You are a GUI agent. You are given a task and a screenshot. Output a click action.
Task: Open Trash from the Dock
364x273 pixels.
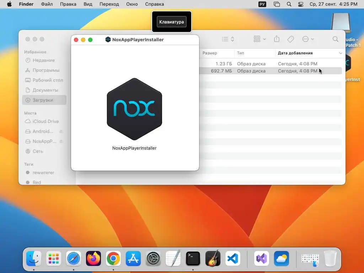[x=330, y=258]
